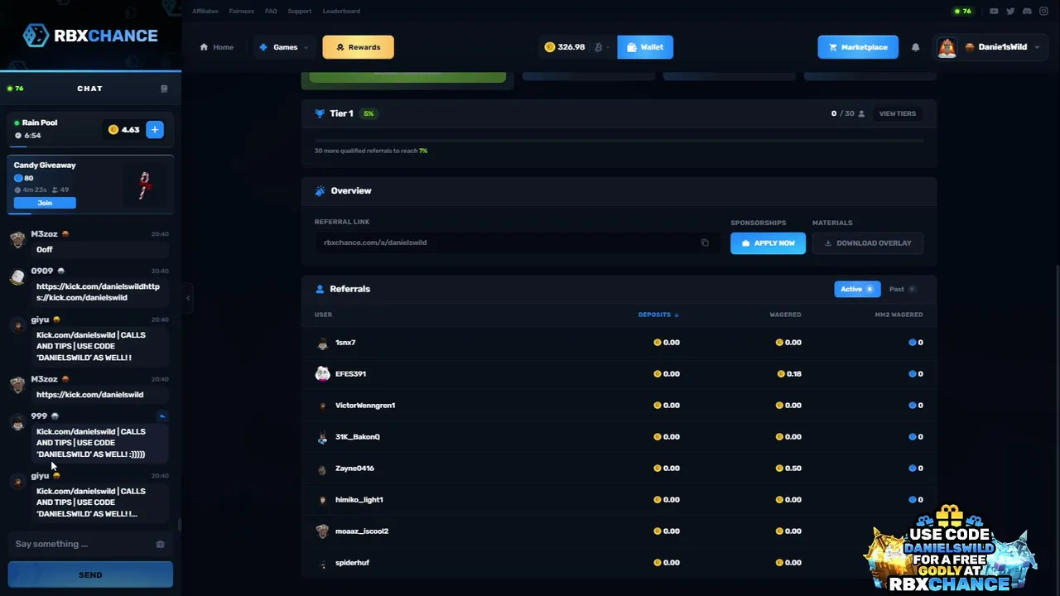Open the Affiliates page link

point(205,12)
